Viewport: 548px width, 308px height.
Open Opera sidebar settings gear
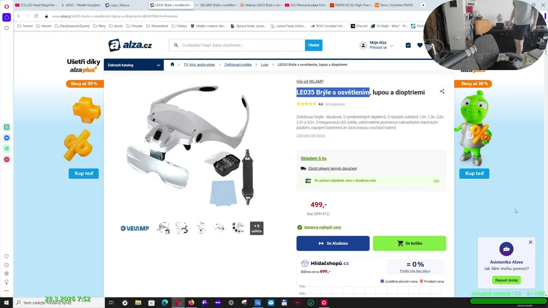coord(6,274)
